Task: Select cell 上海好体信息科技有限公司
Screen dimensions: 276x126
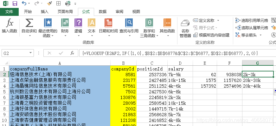Action: (x=60, y=109)
